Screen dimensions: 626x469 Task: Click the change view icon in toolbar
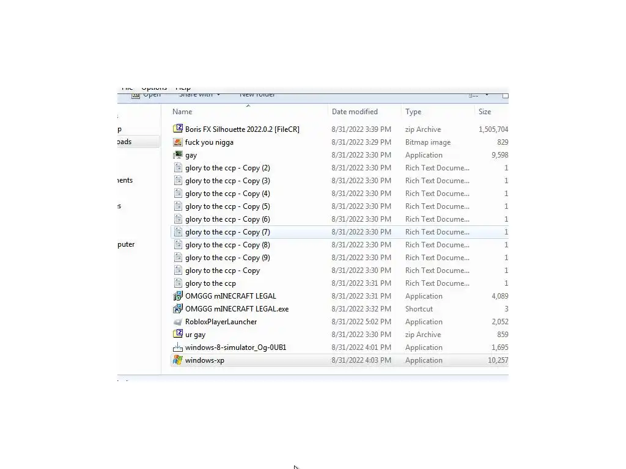474,95
